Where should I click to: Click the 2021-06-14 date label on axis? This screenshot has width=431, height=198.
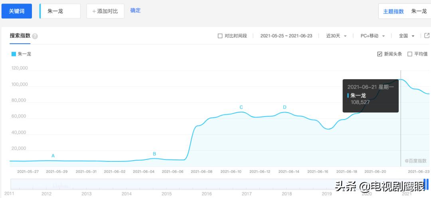pyautogui.click(x=289, y=172)
